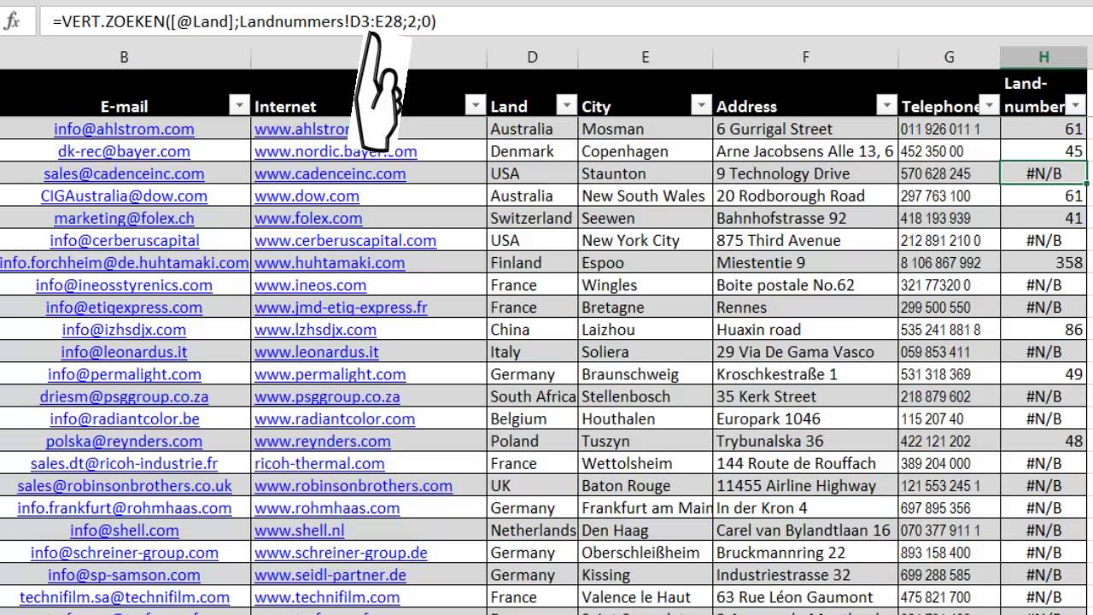Open the polska@reynders.com email link

coord(124,441)
